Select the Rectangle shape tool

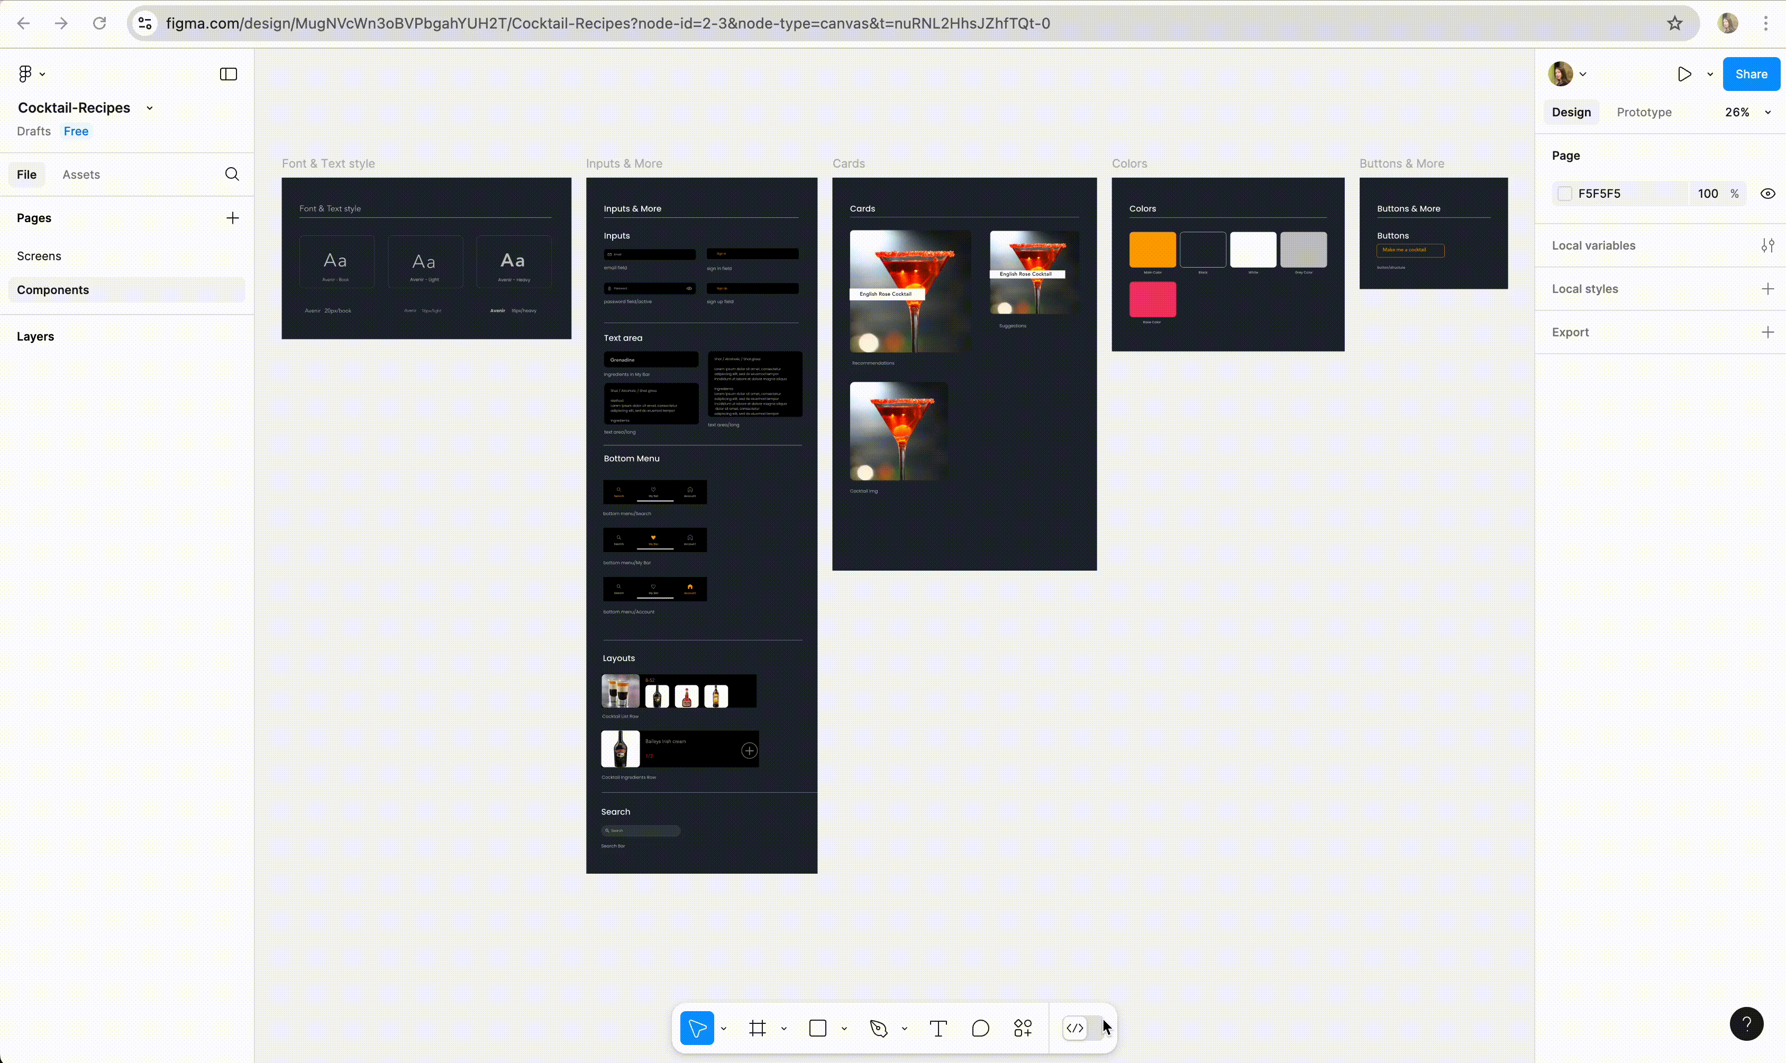click(817, 1029)
